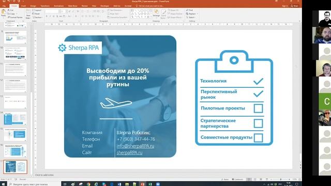Viewport: 331px width, 186px height.
Task: Select the empty checkbox beside Совместные продукты
Action: tap(258, 138)
